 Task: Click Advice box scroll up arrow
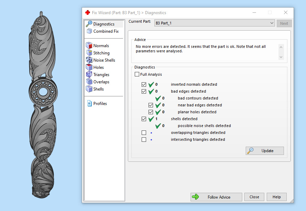tap(281, 47)
